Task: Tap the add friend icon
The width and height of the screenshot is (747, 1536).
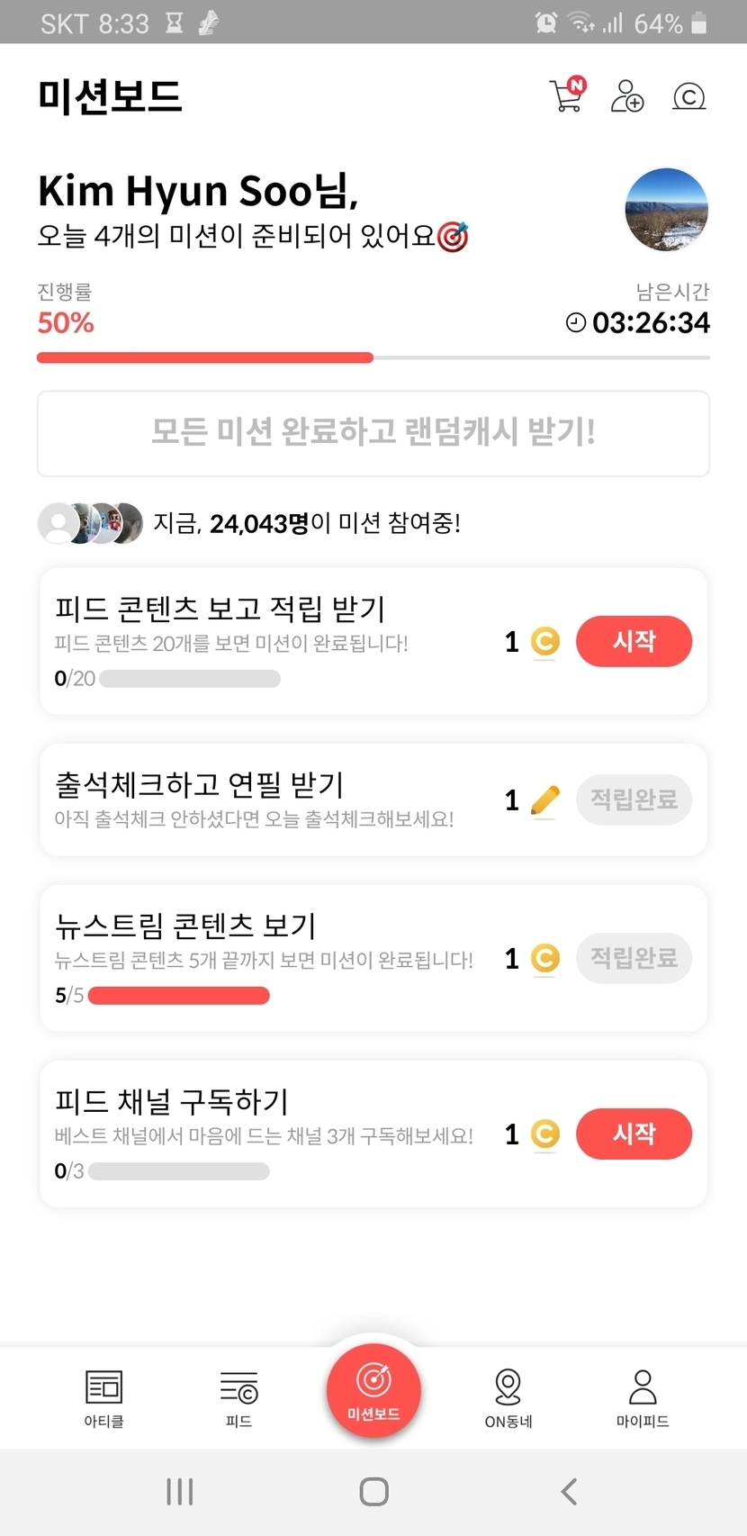Action: pos(627,95)
